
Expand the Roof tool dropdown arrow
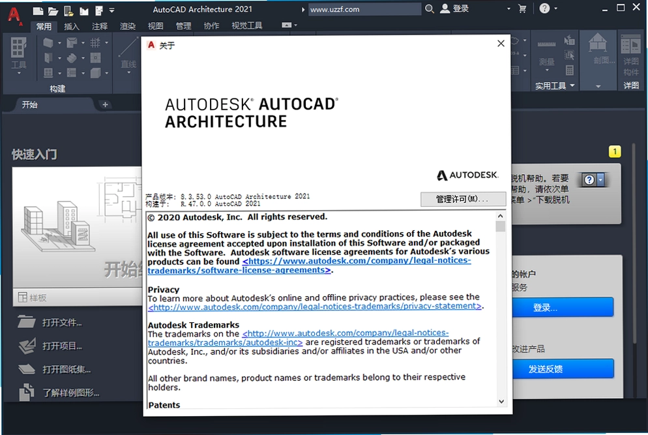tap(83, 42)
